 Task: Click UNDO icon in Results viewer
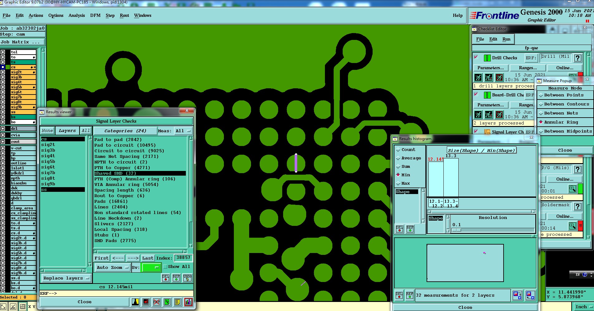point(187,278)
